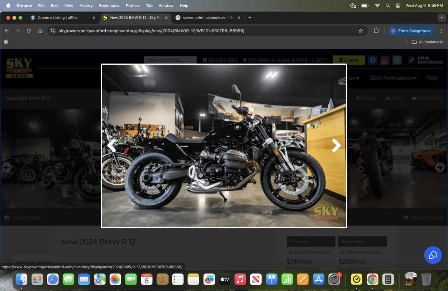Open the History menu
The image size is (448, 291).
point(86,6)
